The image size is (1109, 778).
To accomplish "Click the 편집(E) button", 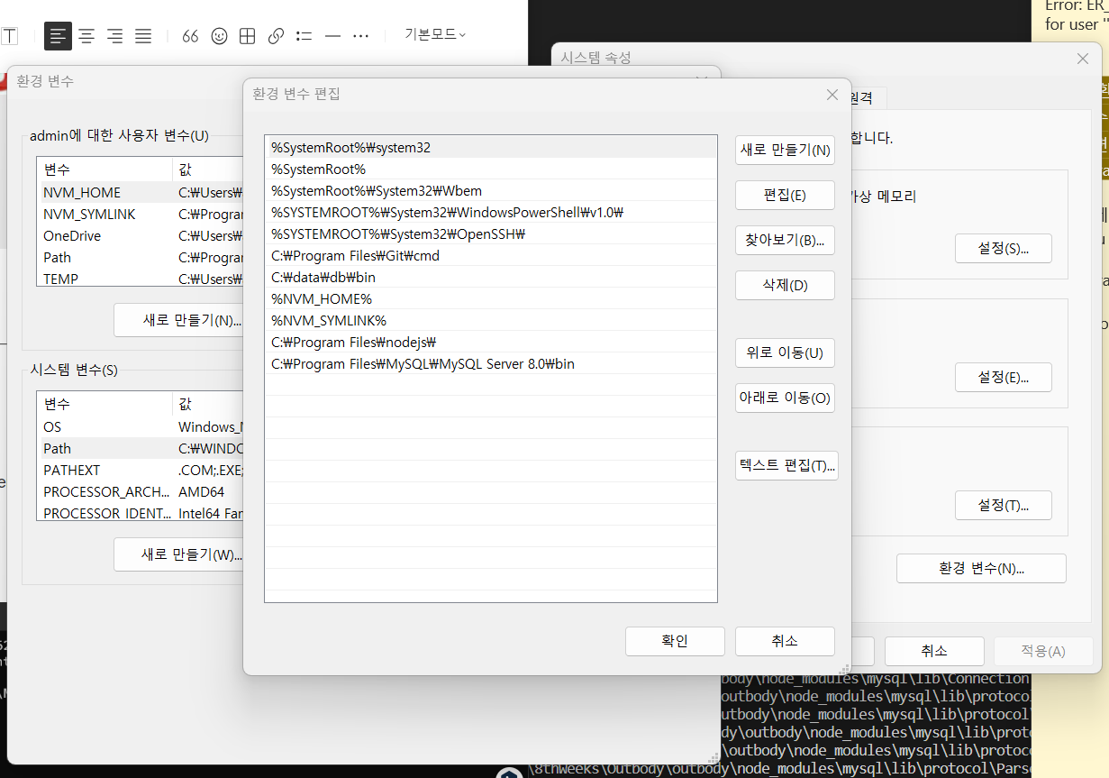I will (785, 195).
